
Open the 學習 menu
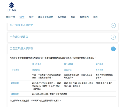31,17
